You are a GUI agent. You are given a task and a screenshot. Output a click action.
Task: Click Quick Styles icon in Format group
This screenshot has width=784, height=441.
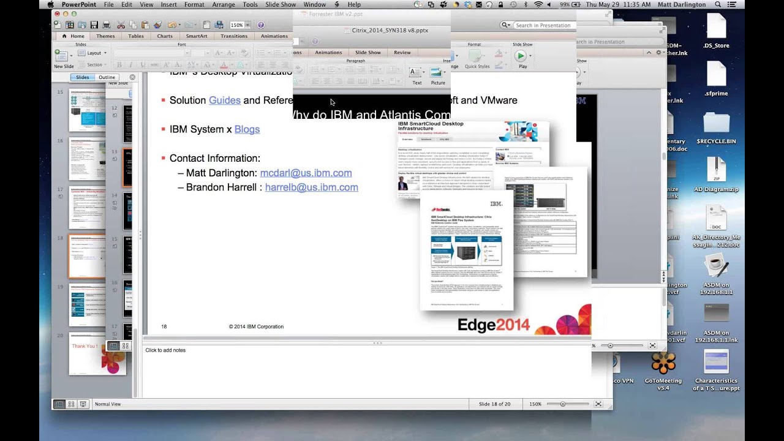(475, 57)
